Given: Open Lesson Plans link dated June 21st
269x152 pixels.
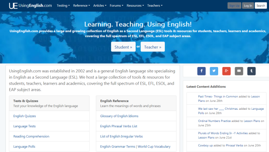Looking at the screenshot, I should click(206, 137).
